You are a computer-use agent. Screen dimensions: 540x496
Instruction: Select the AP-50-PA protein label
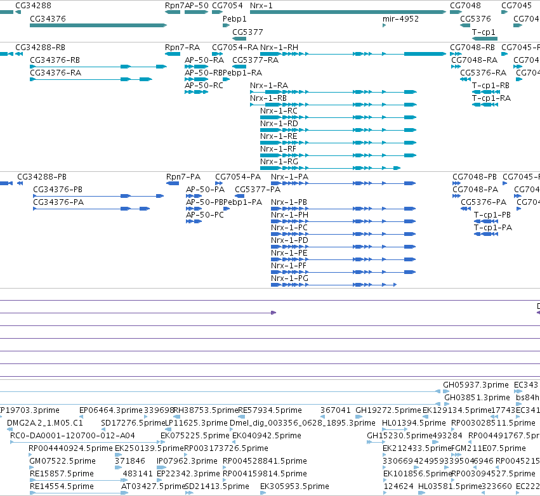205,190
